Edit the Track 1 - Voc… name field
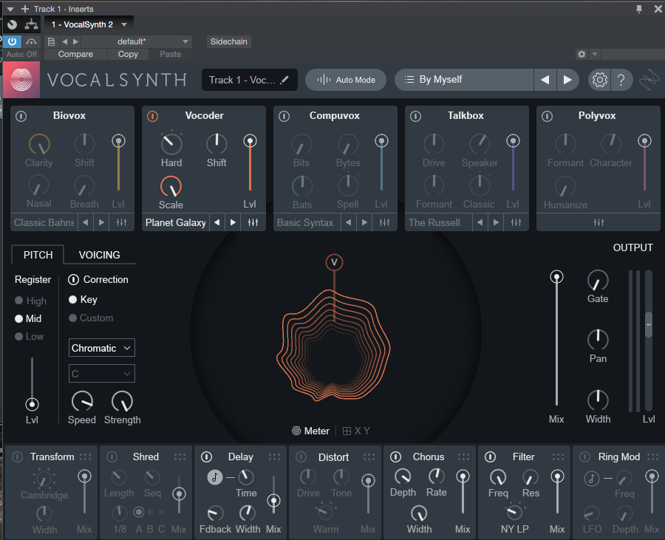This screenshot has height=540, width=665. [x=250, y=80]
